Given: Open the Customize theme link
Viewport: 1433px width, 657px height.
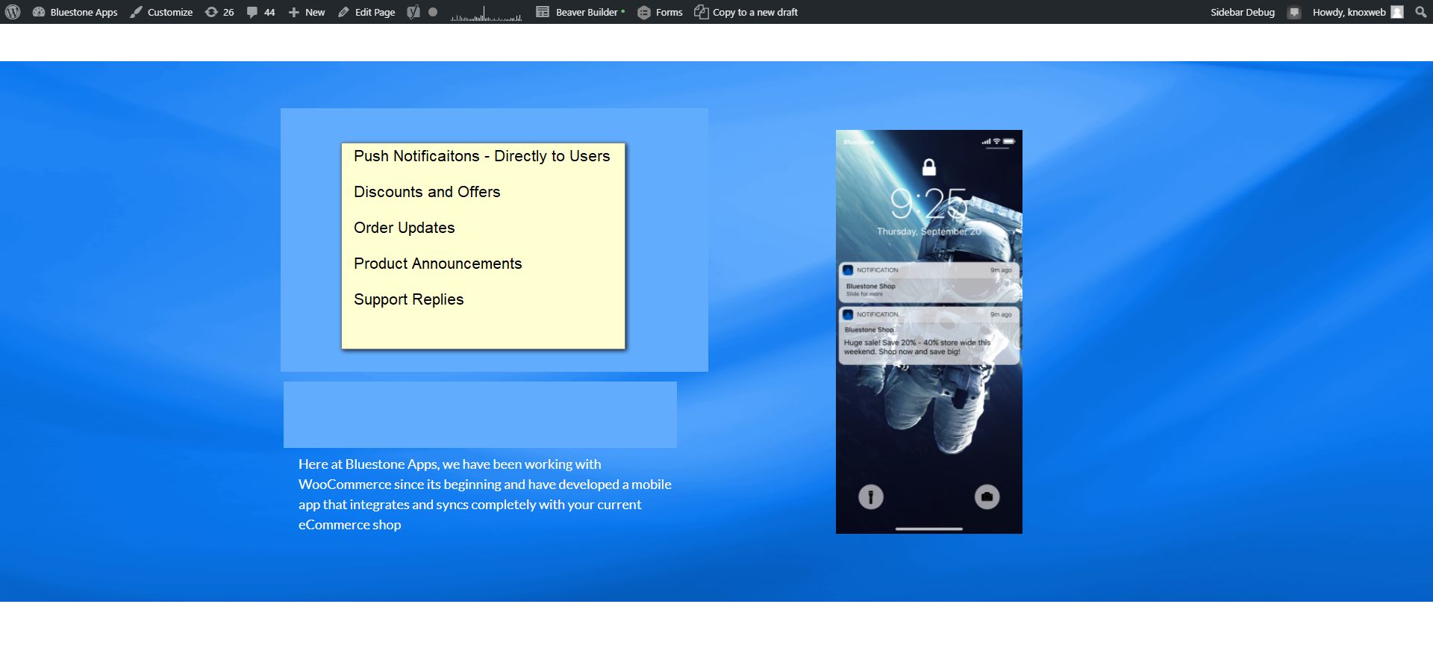Looking at the screenshot, I should tap(161, 12).
